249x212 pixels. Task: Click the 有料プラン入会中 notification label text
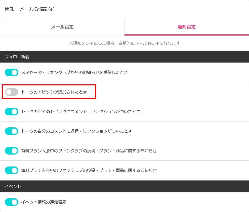pos(89,151)
